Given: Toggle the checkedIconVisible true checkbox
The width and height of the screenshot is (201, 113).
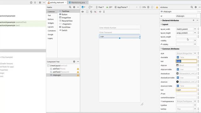Looking at the screenshot, I should [x=178, y=78].
